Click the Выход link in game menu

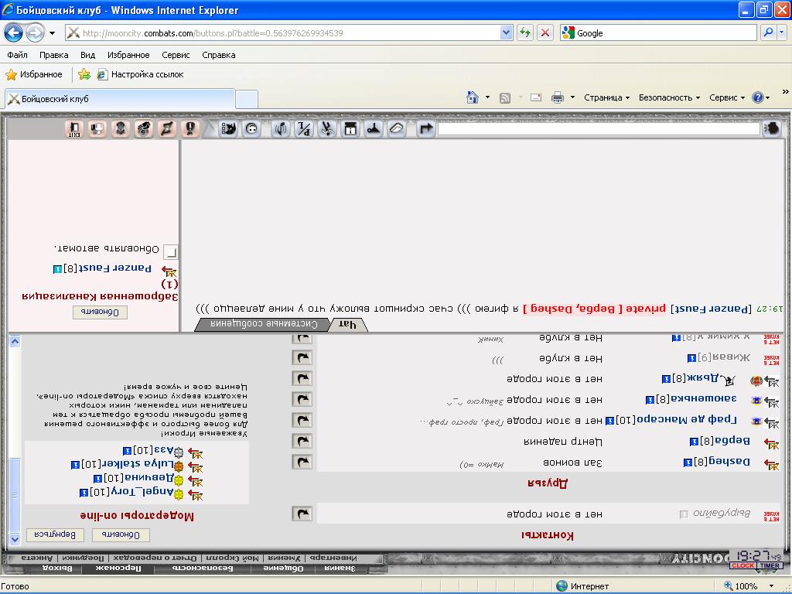[57, 568]
